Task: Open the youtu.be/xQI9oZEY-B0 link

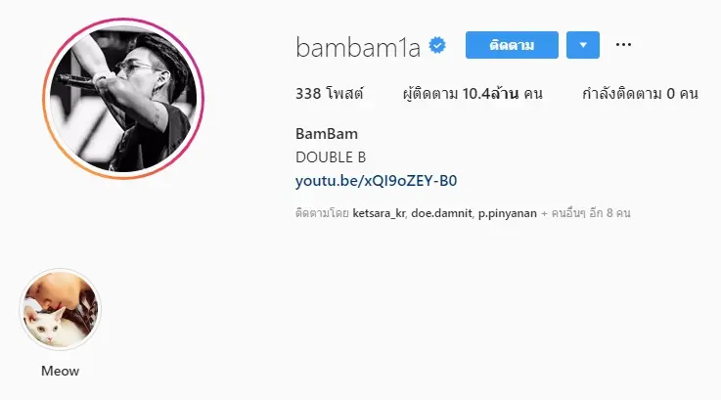Action: pos(376,181)
